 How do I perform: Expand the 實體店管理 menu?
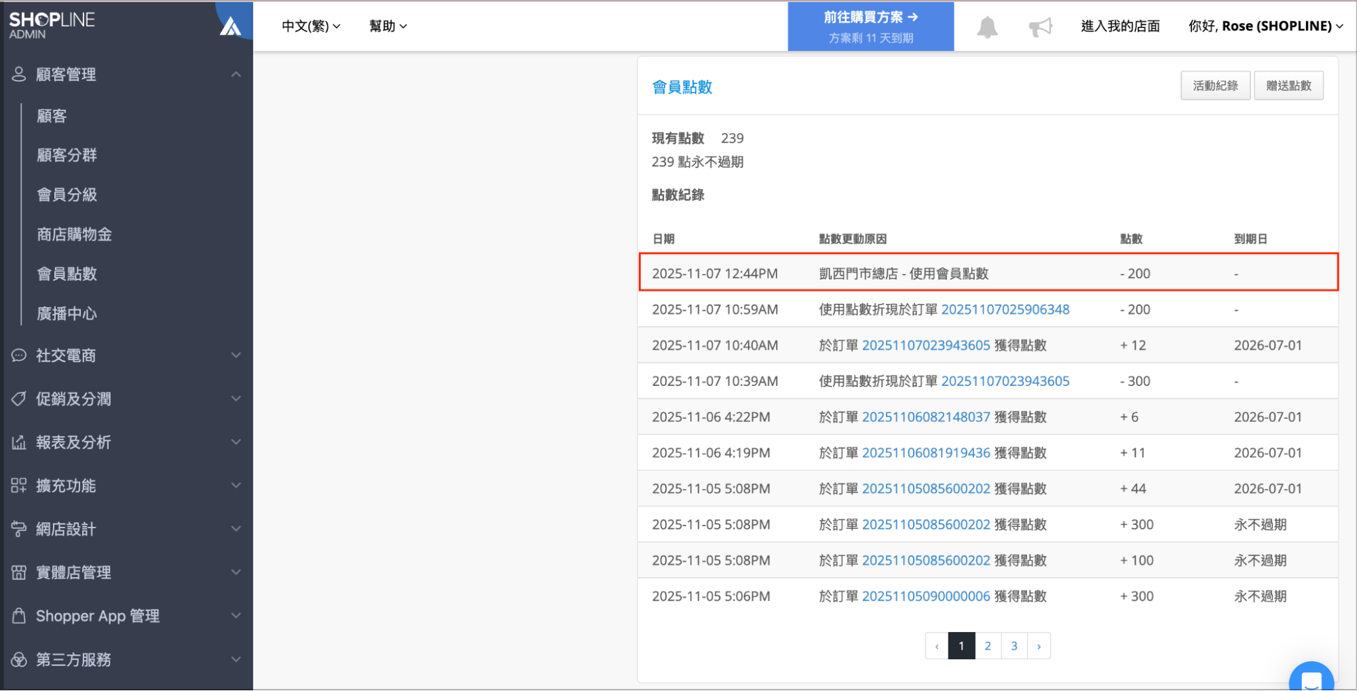236,572
